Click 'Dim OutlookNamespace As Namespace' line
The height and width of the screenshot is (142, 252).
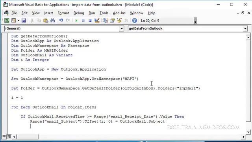(x=50, y=46)
